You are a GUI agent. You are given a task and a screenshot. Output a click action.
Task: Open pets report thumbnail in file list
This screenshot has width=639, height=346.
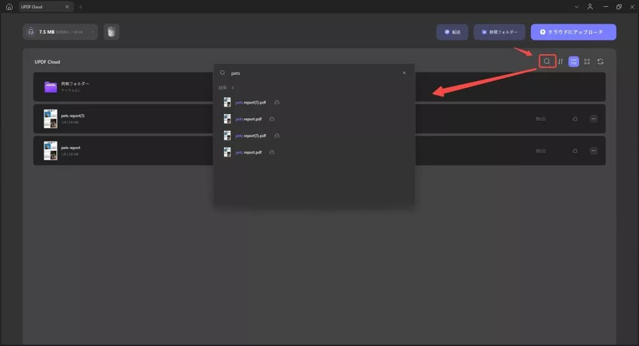51,151
